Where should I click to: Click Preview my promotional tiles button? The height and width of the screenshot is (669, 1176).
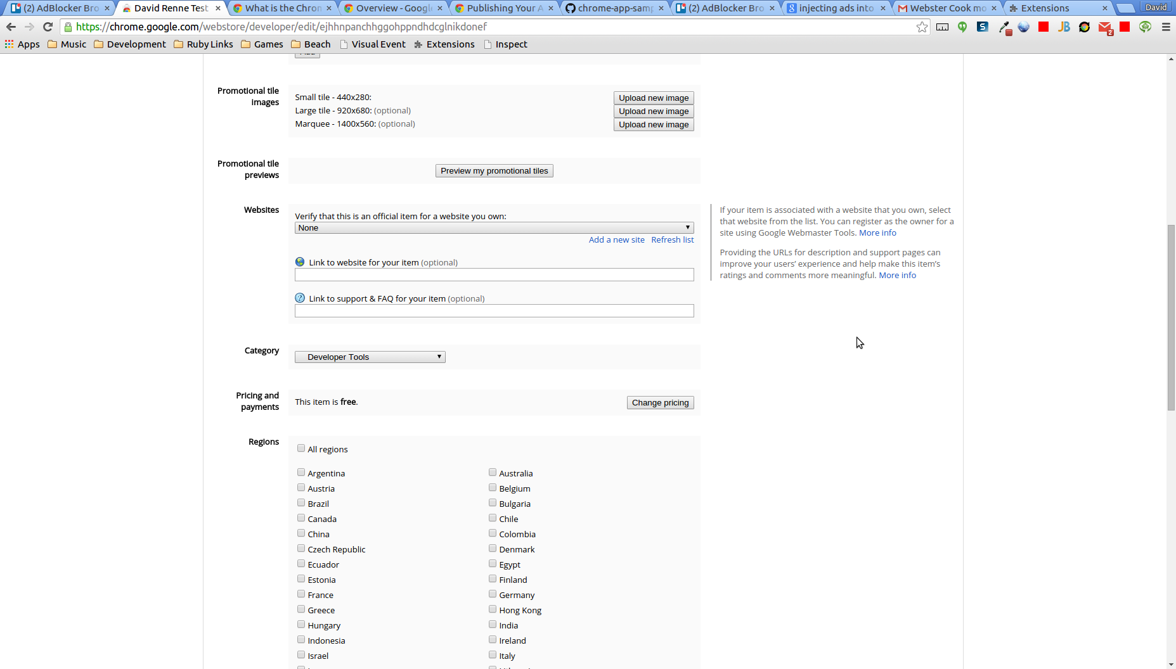point(494,170)
